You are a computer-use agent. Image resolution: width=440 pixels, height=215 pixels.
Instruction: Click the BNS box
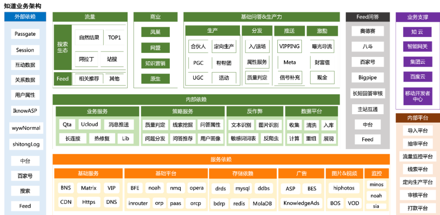pos(66,188)
